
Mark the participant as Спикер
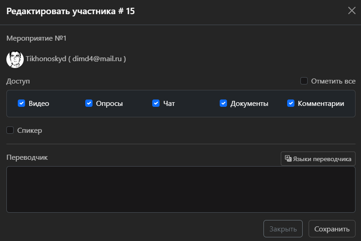10,131
